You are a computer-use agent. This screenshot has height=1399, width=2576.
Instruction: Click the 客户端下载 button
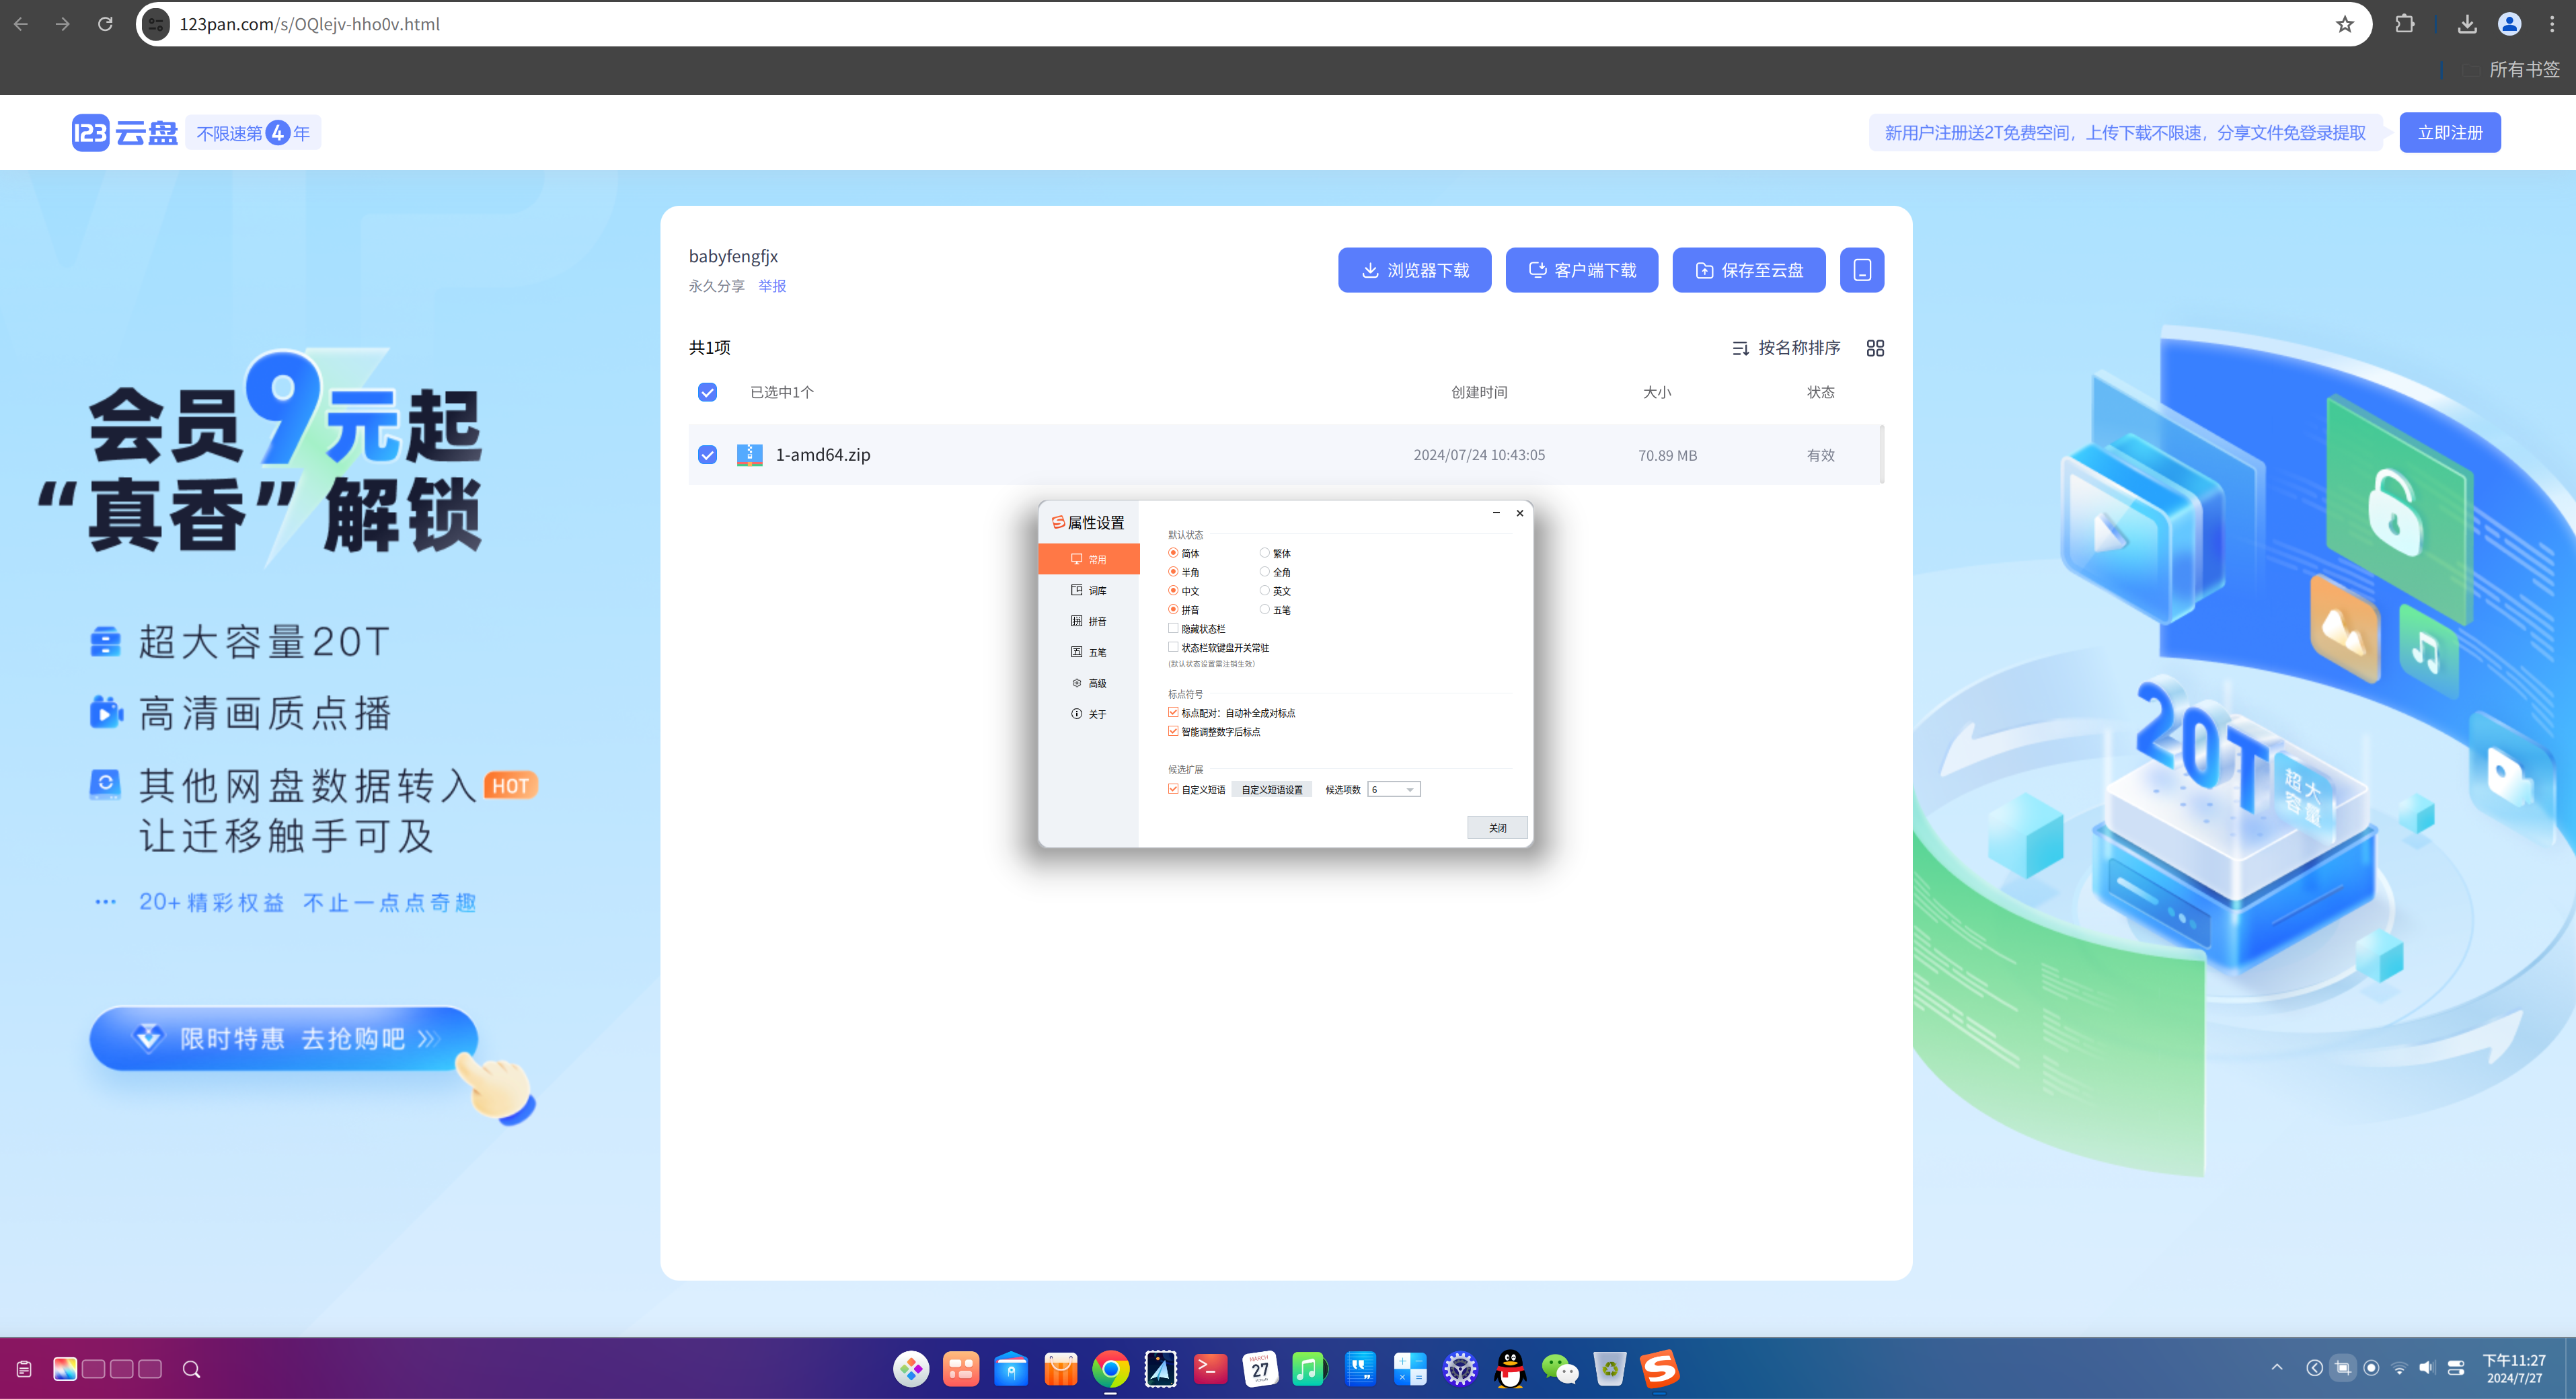tap(1581, 270)
